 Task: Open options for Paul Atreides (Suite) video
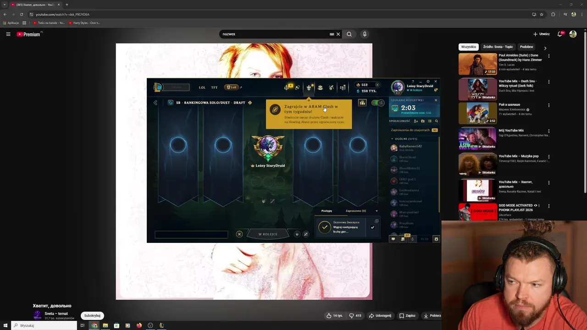click(x=548, y=56)
